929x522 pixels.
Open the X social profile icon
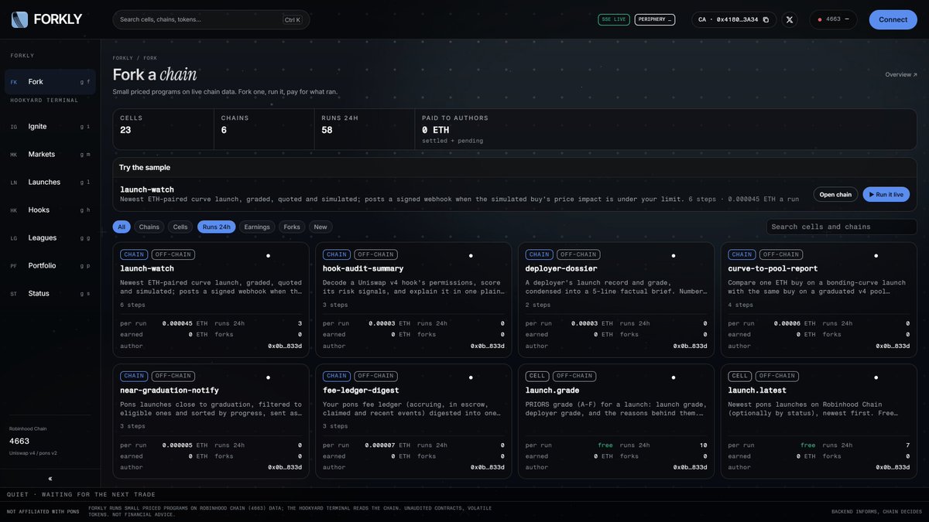click(789, 19)
